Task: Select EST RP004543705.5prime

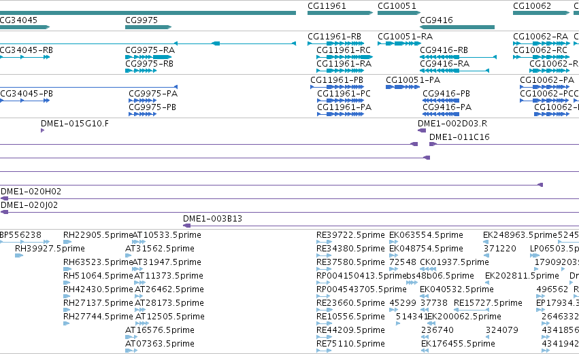Action: pyautogui.click(x=361, y=289)
